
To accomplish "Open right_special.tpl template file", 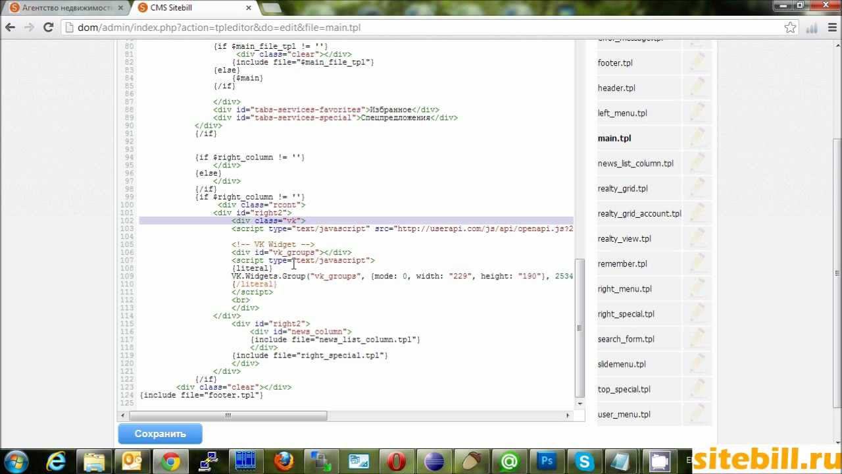I will click(626, 314).
